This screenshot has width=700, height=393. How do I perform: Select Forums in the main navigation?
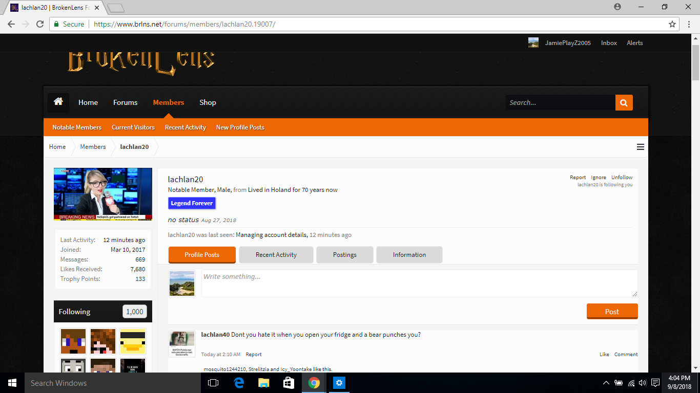(126, 102)
